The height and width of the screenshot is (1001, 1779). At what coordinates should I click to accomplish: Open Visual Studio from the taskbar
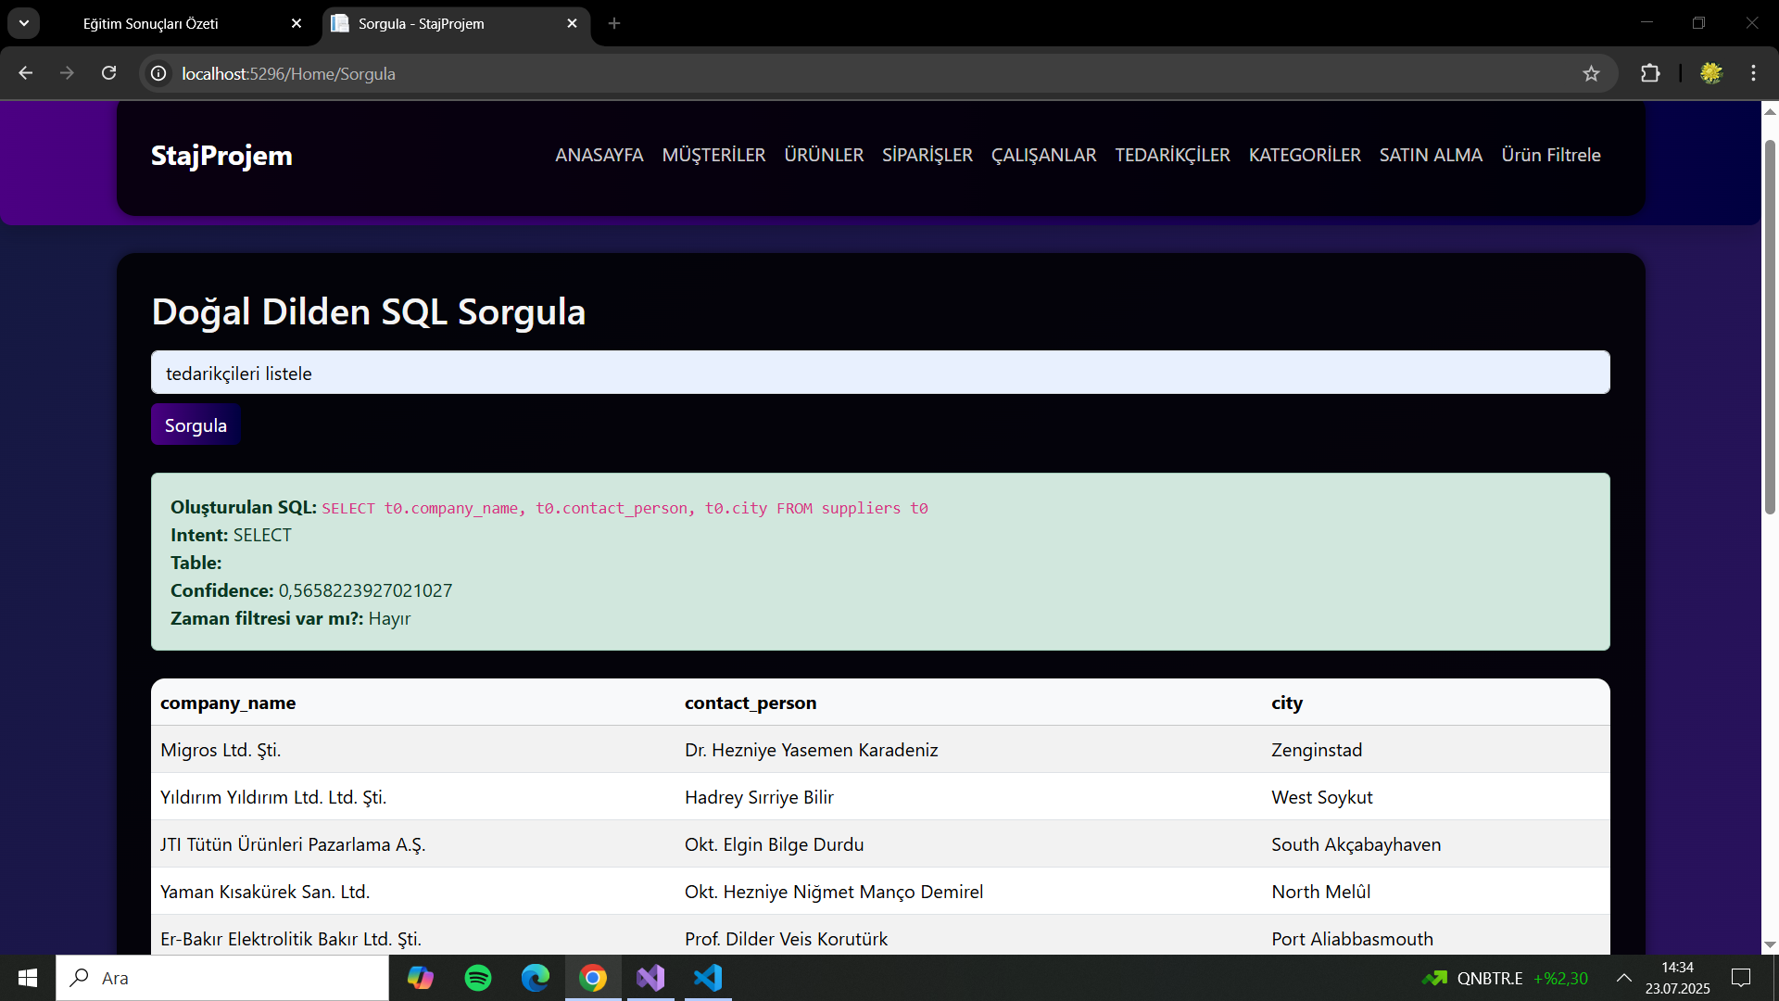650,978
